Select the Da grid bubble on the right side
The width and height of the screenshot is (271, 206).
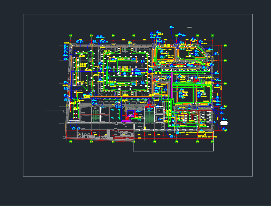click(x=225, y=84)
